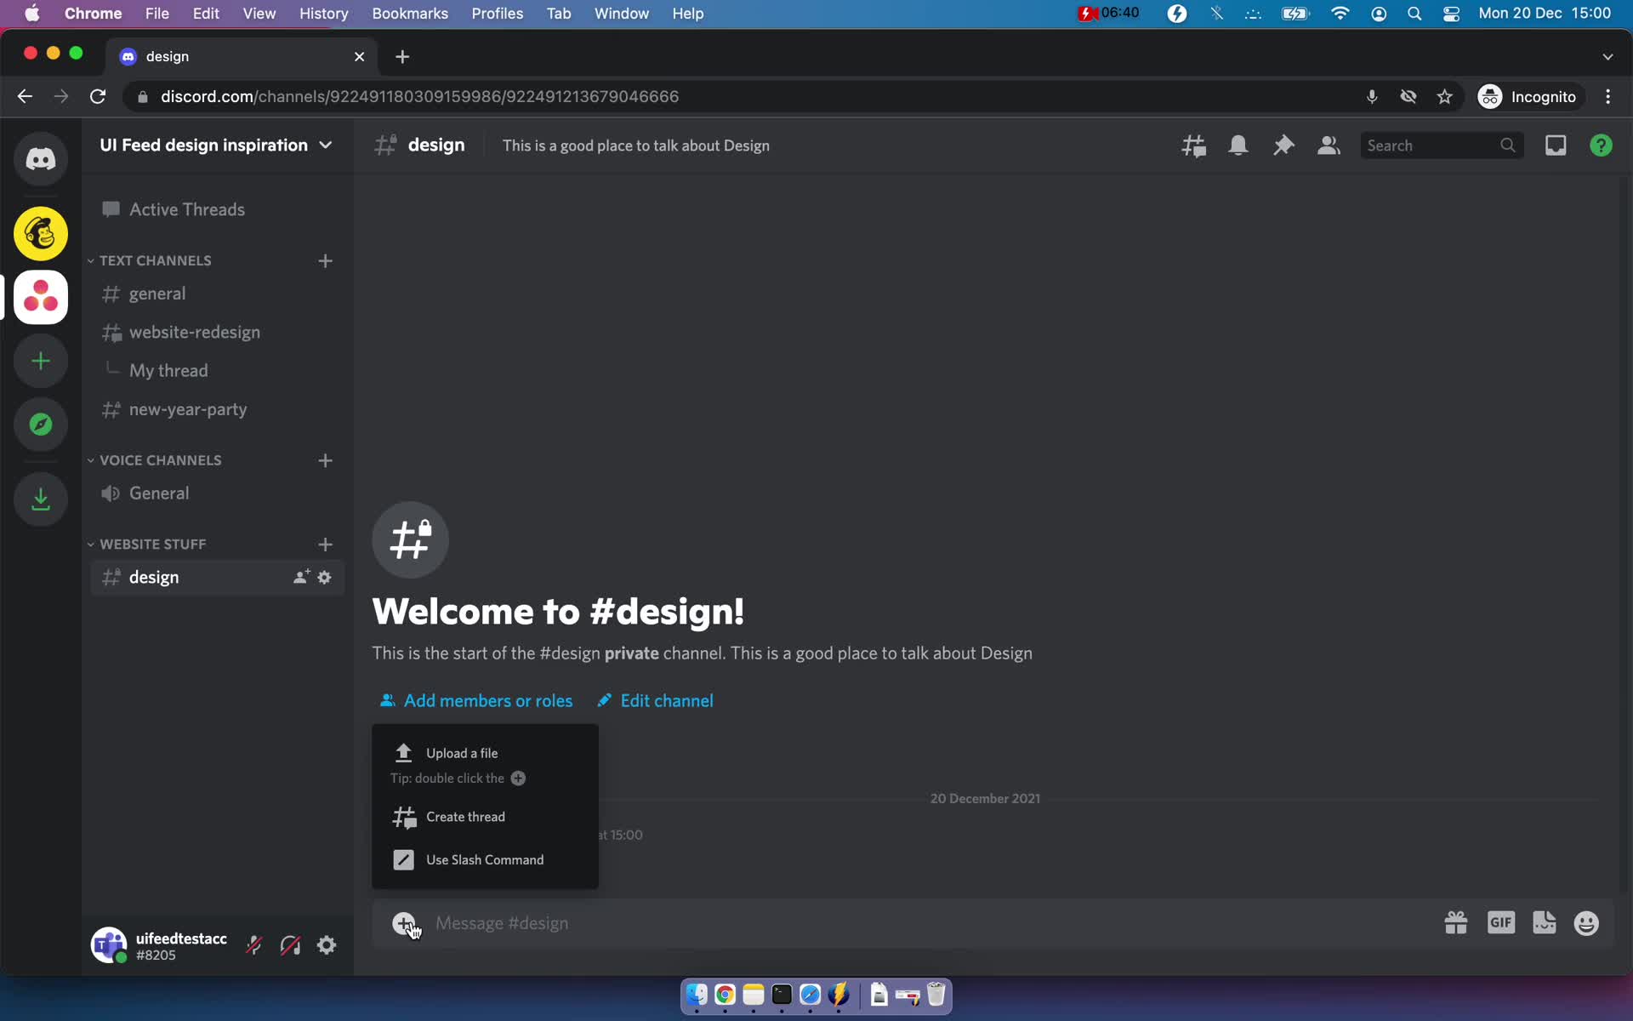Viewport: 1633px width, 1021px height.
Task: Open Threads icon in channel header
Action: 1193,145
